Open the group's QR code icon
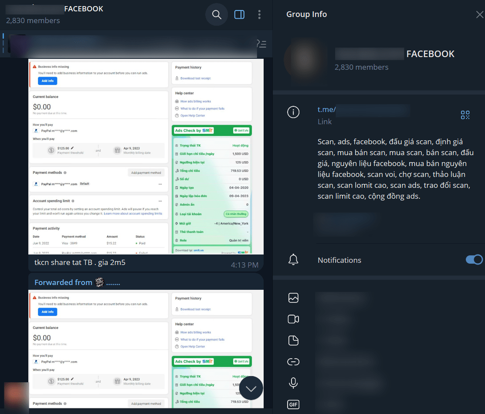This screenshot has width=485, height=414. pyautogui.click(x=465, y=115)
